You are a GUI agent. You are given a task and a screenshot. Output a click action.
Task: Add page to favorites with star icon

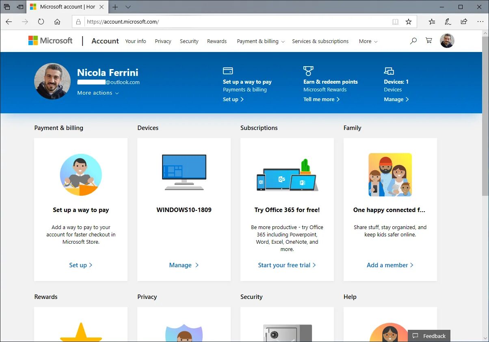click(x=409, y=22)
